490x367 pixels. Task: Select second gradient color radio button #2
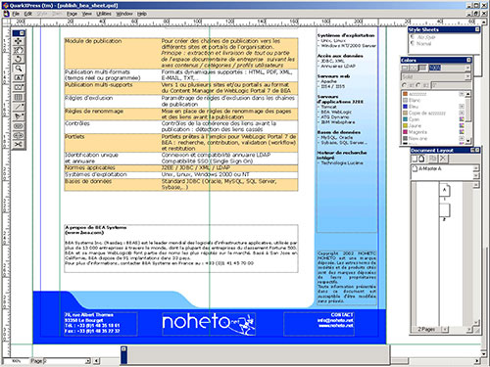418,85
